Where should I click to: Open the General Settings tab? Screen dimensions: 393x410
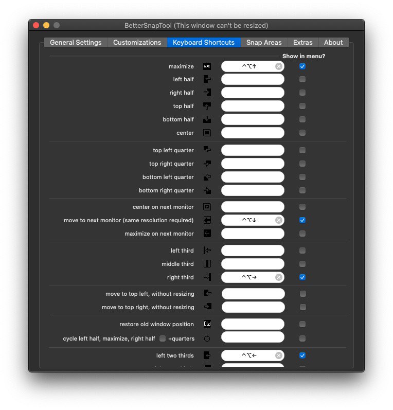pos(76,42)
